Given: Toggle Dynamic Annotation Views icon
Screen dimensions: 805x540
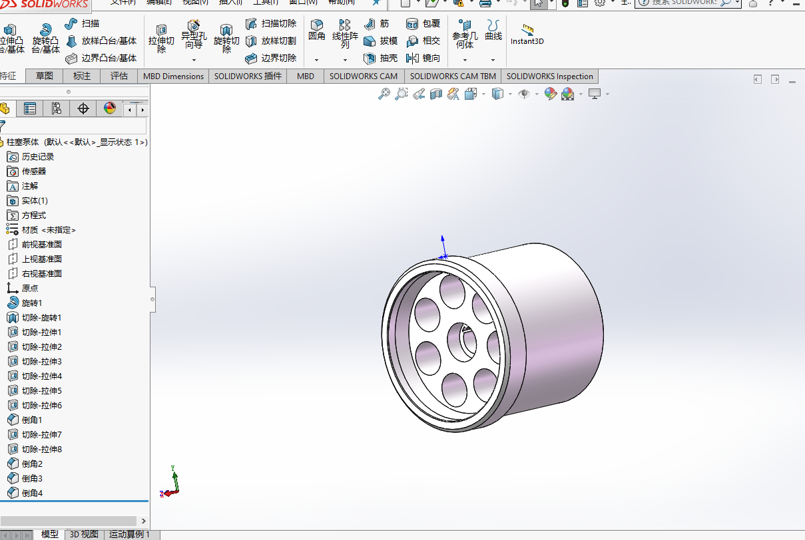Looking at the screenshot, I should (453, 94).
